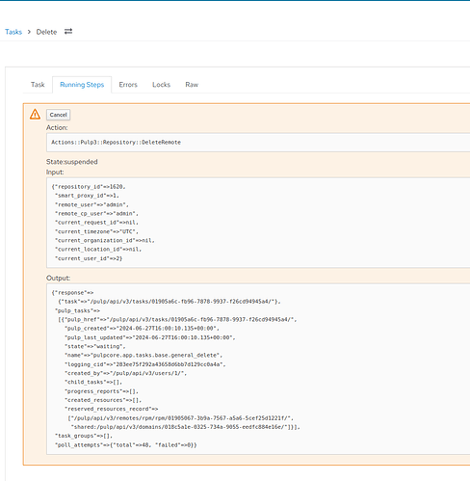Click the "pulp_last_updated" timestamp line
Image resolution: width=470 pixels, height=481 pixels.
(x=149, y=337)
